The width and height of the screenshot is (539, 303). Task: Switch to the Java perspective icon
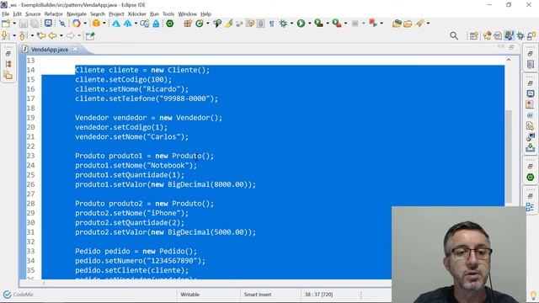[509, 35]
